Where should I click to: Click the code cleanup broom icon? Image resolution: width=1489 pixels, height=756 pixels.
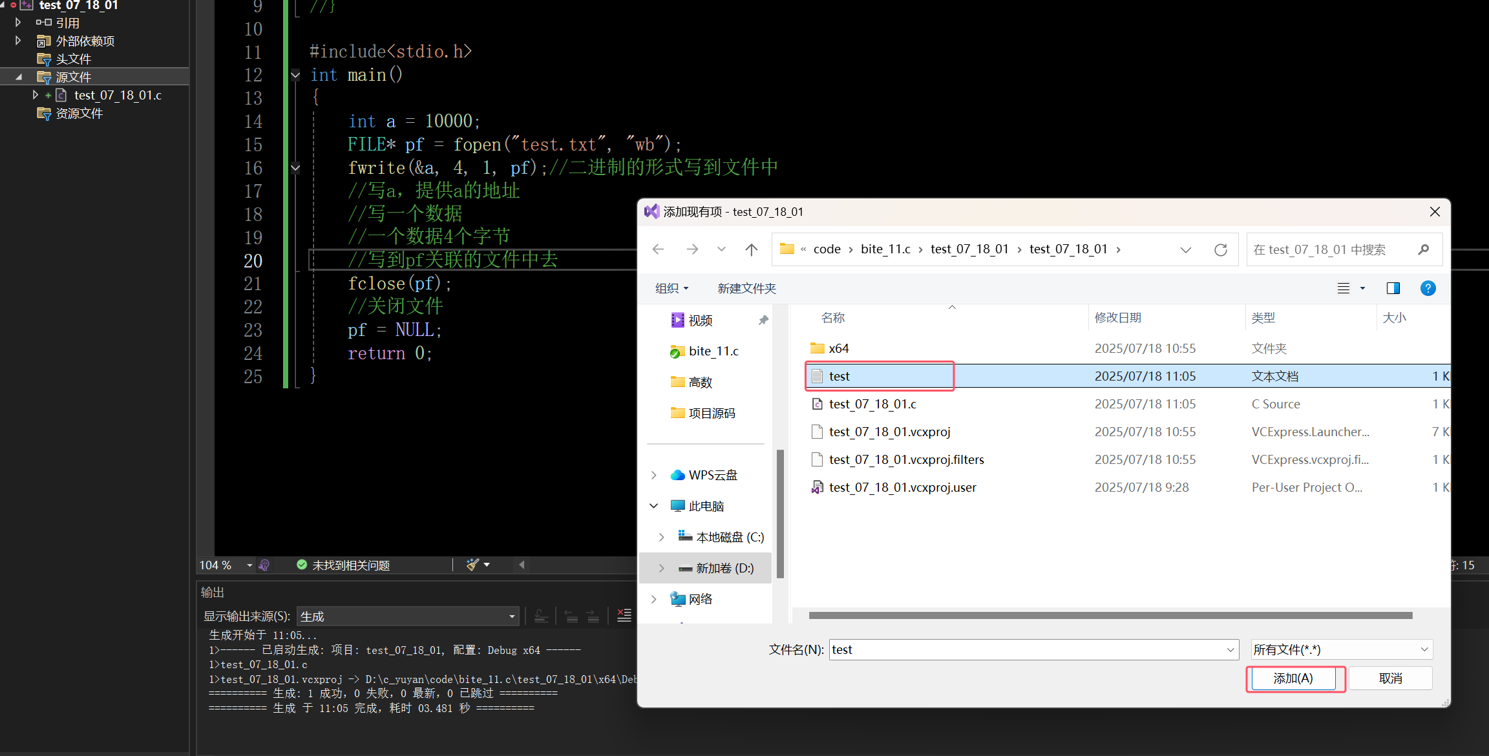pyautogui.click(x=472, y=565)
